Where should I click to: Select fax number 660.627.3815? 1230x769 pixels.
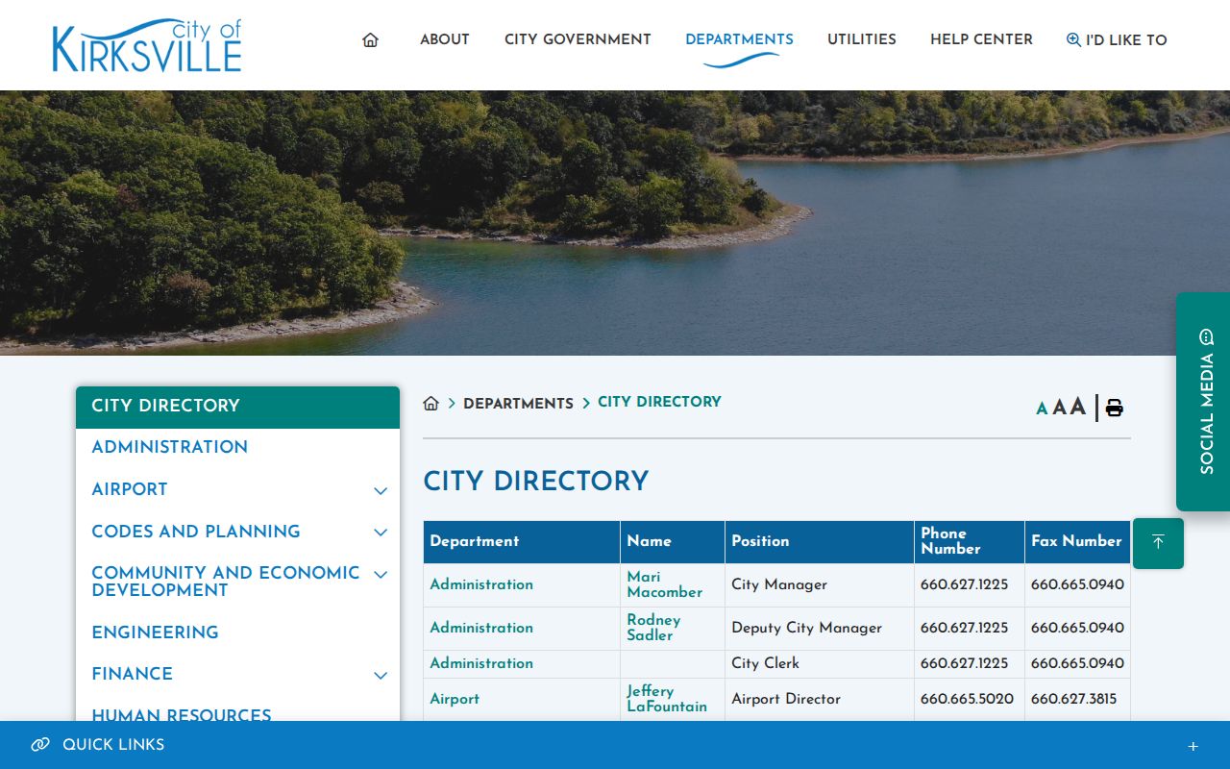point(1074,699)
